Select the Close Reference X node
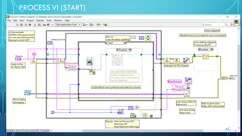Screen dimensions: 242x136 177,61
